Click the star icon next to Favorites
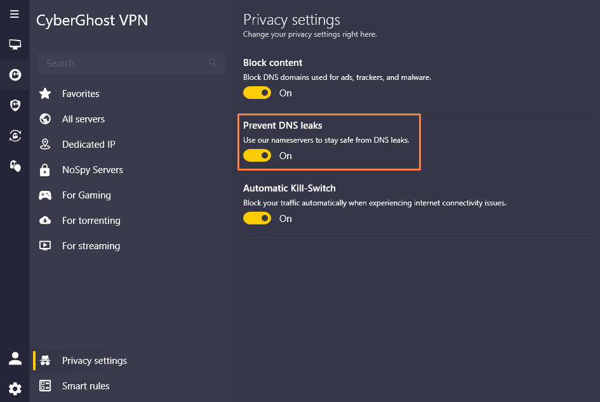Screen dimensions: 600x402 (44, 93)
